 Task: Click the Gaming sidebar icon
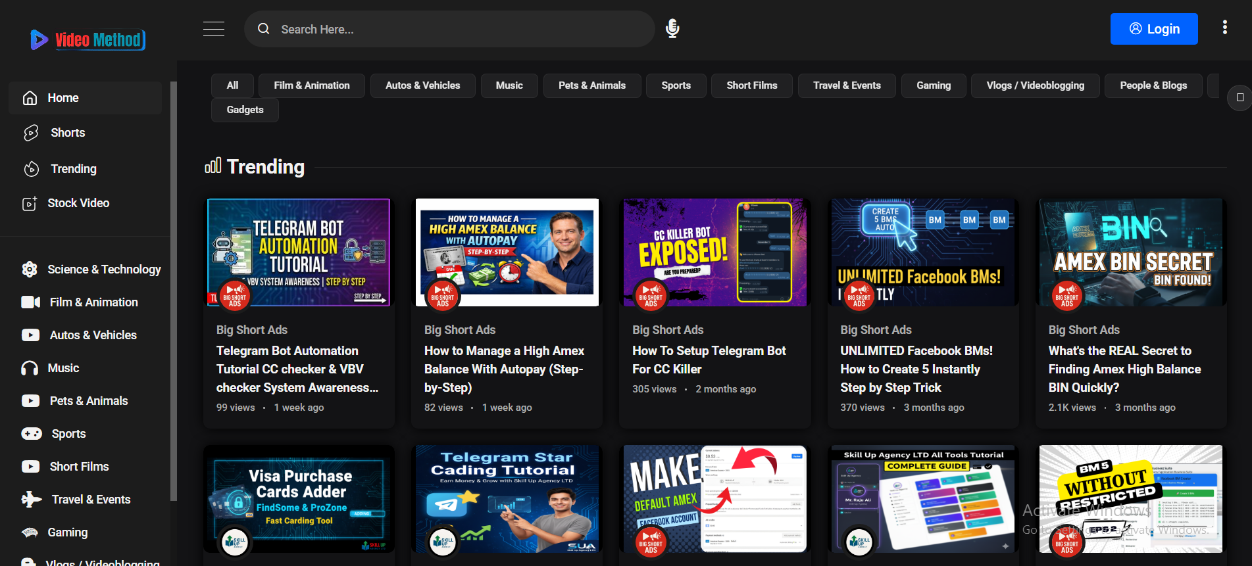pyautogui.click(x=30, y=532)
